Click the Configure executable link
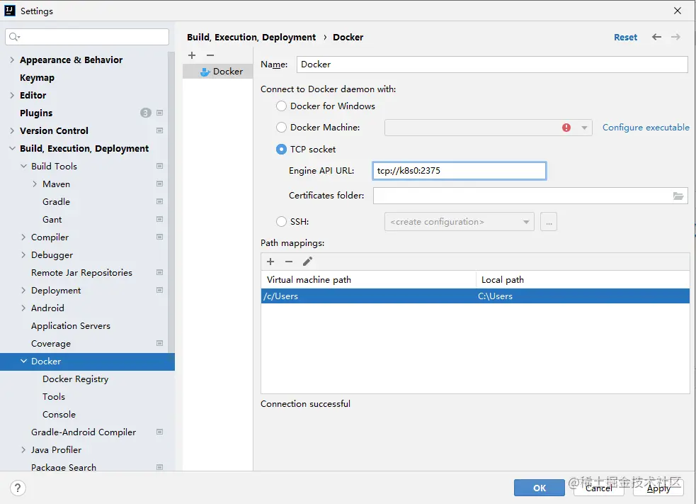The width and height of the screenshot is (696, 504). click(x=645, y=127)
